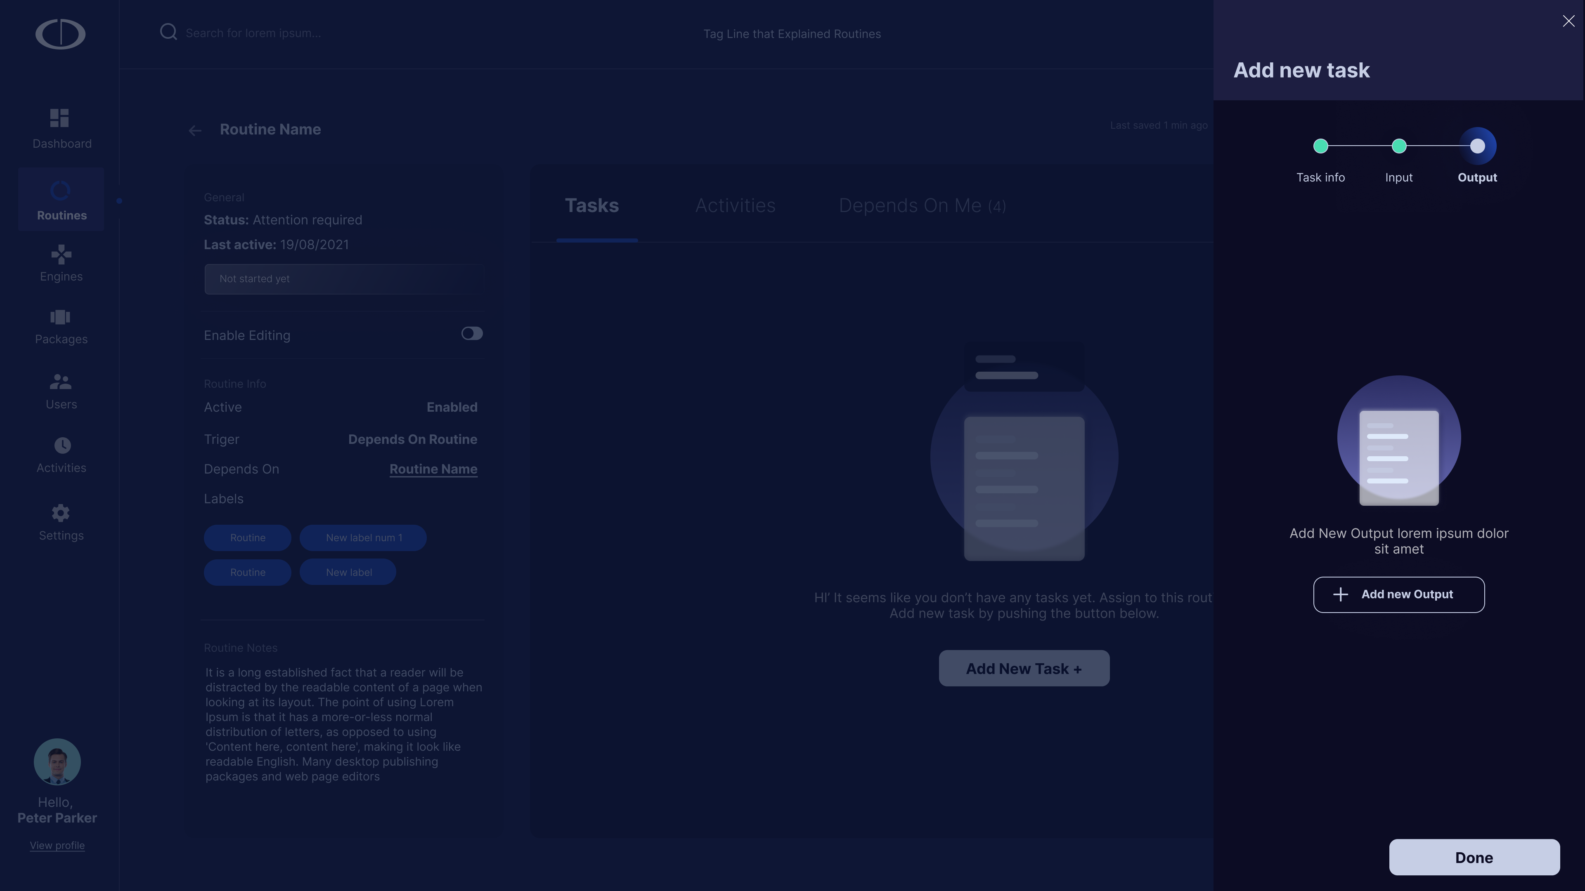Click the Done button
The width and height of the screenshot is (1585, 891).
[x=1474, y=857]
